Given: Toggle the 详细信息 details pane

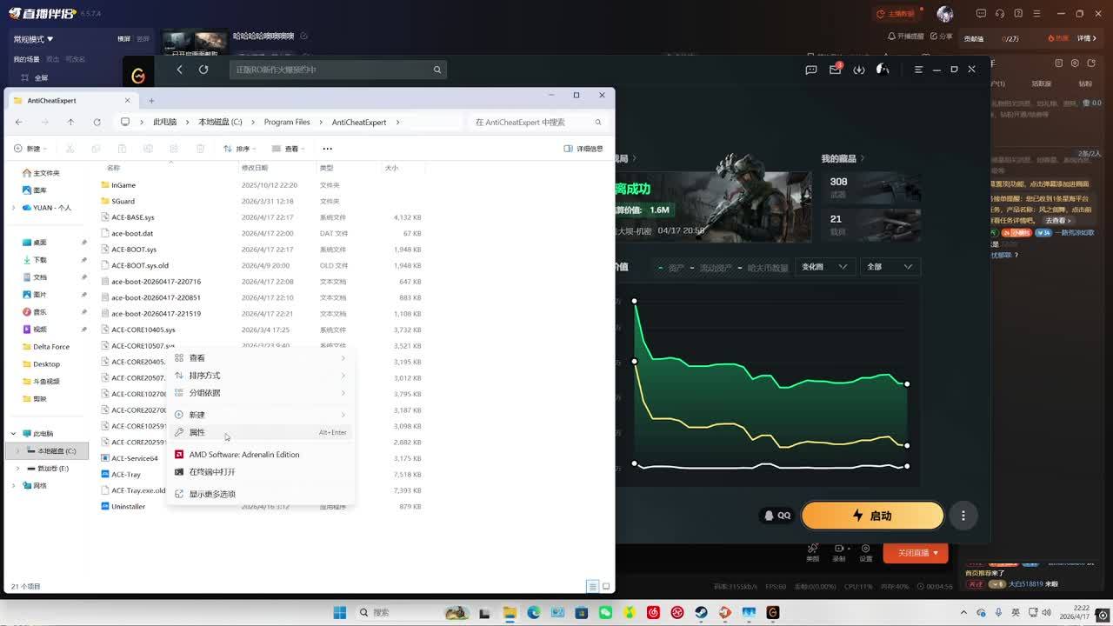Looking at the screenshot, I should 583,149.
